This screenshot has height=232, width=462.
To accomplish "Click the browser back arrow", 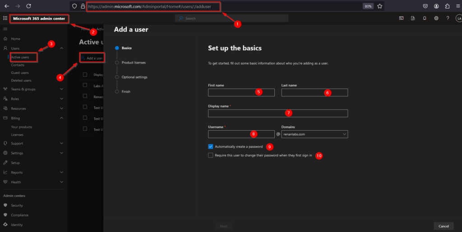I will 6,6.
